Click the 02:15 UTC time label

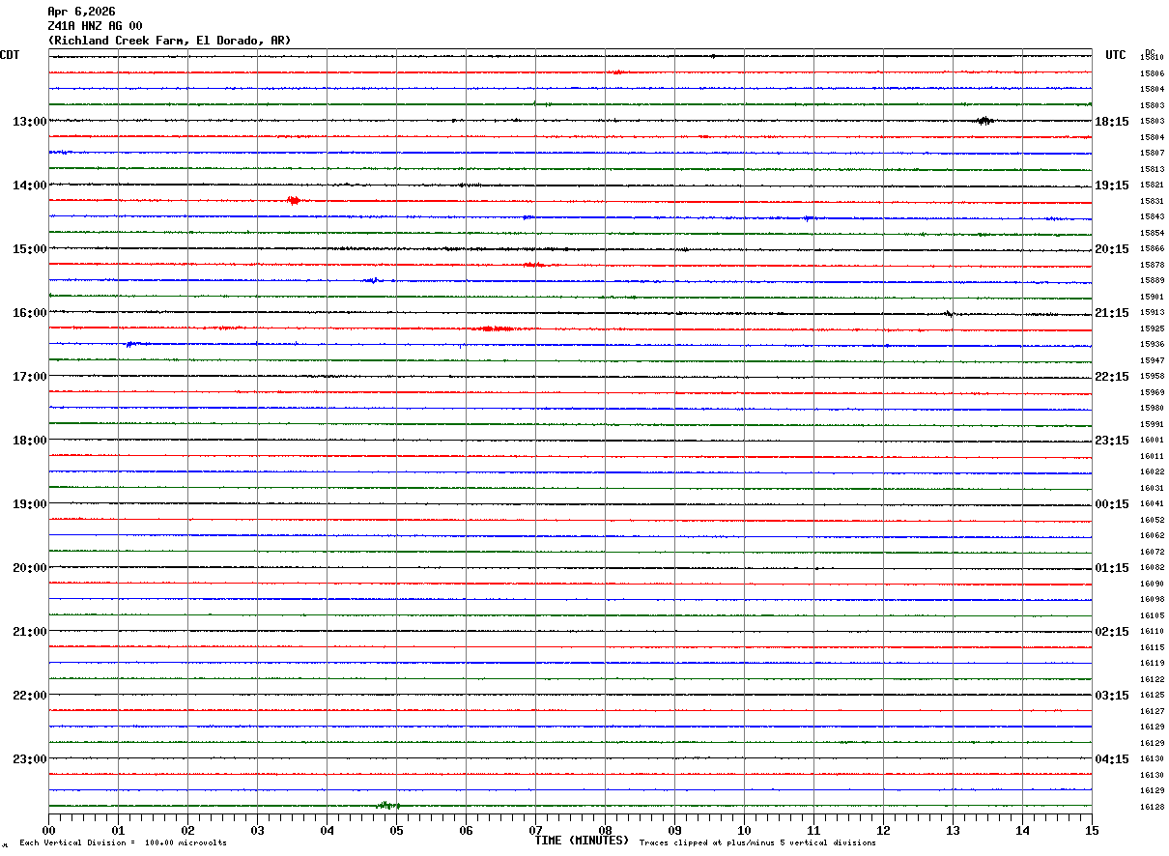[x=1112, y=632]
